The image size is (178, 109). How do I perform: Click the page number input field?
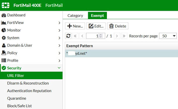96,36
